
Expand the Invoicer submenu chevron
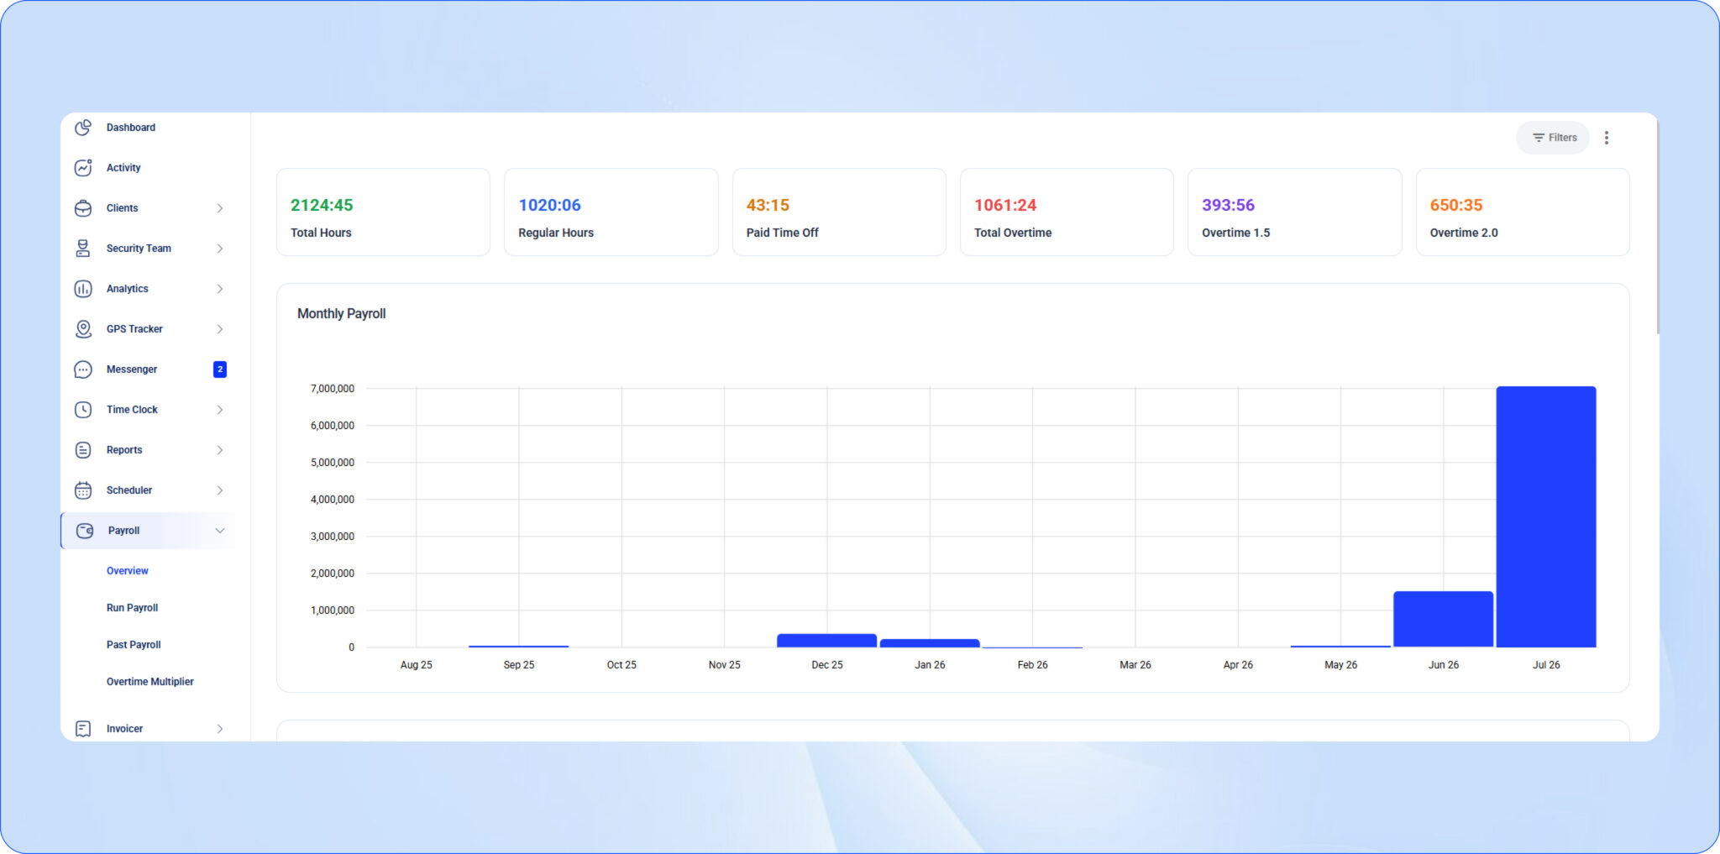pos(220,729)
